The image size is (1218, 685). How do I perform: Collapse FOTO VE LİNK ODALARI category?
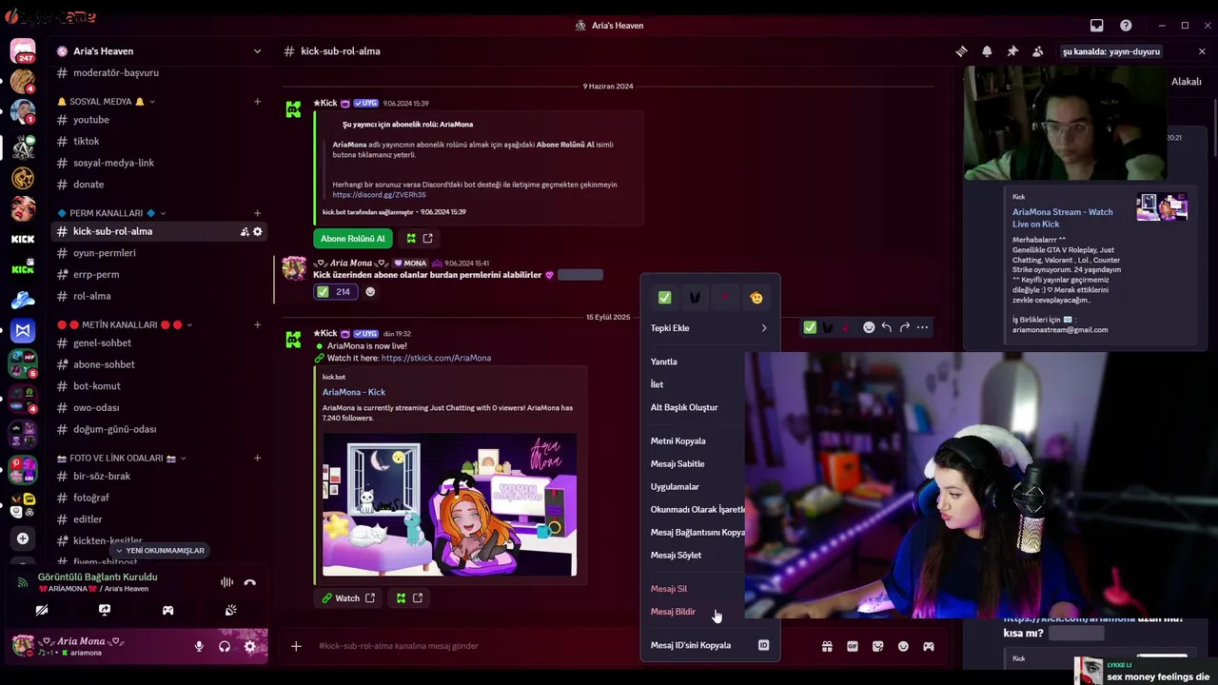tap(122, 459)
